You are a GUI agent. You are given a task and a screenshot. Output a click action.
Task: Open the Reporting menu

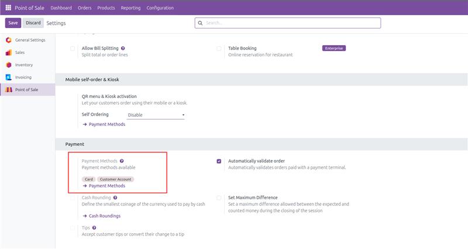[130, 8]
